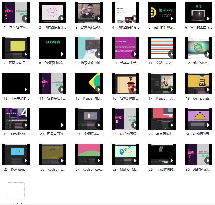Viewport: 215px width, 205px height.
Task: Play video 8 with 紙張媒體 text
Action: [62, 54]
